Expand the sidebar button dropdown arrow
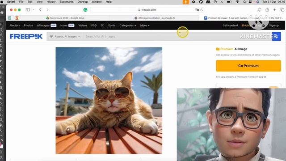Screen dimensions: 286x161 tap(34, 10)
